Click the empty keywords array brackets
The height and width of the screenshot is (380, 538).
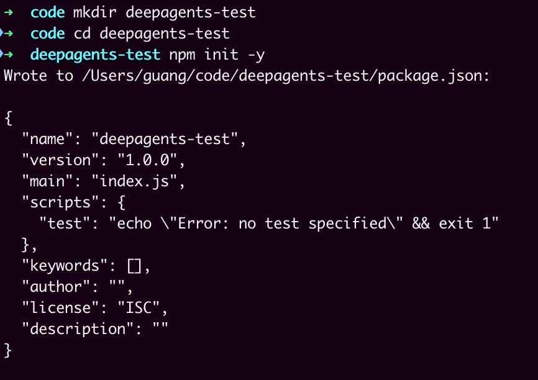[134, 266]
